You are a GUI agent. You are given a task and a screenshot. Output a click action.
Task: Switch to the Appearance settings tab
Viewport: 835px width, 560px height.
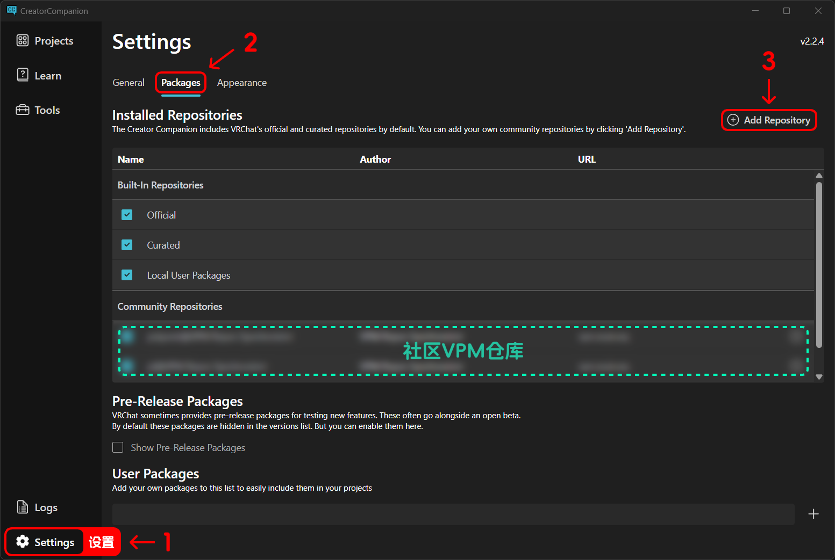coord(242,83)
